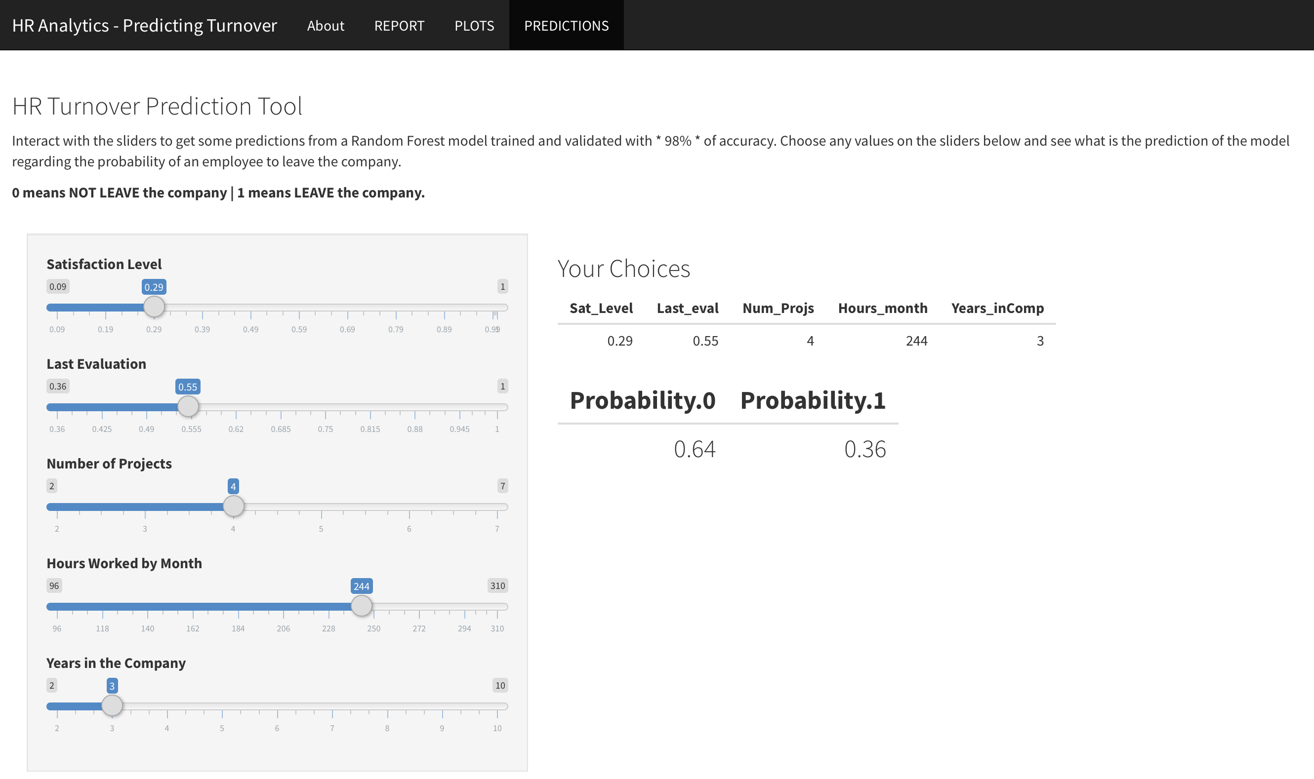Set Number of Projects to 6

[409, 507]
